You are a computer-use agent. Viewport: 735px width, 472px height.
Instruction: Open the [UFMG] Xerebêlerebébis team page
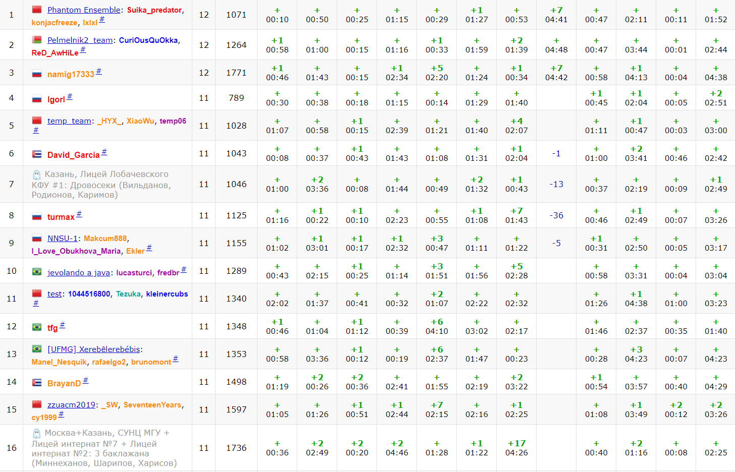[x=93, y=349]
